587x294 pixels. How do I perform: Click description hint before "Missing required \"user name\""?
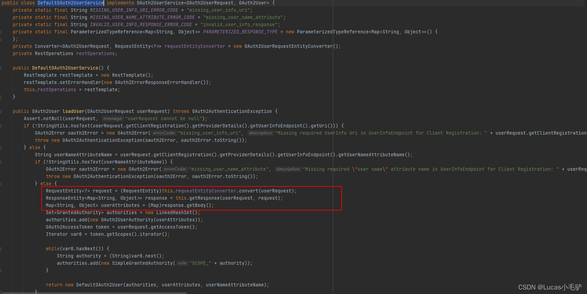pyautogui.click(x=288, y=169)
